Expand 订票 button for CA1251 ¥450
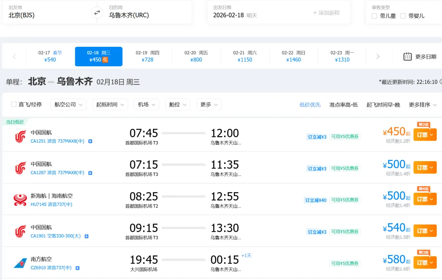The height and width of the screenshot is (280, 442). pyautogui.click(x=425, y=135)
